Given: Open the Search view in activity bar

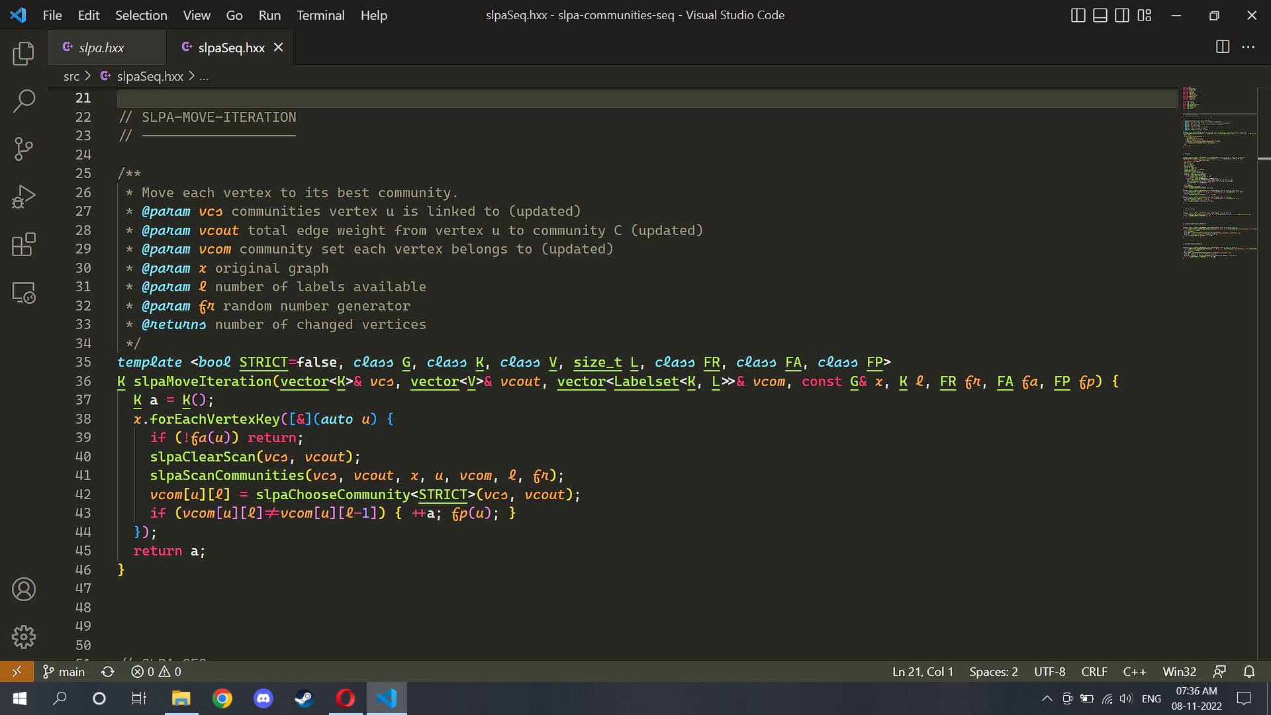Looking at the screenshot, I should click(x=24, y=101).
